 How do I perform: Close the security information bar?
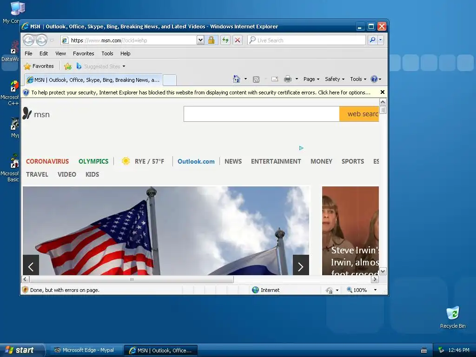(x=383, y=92)
